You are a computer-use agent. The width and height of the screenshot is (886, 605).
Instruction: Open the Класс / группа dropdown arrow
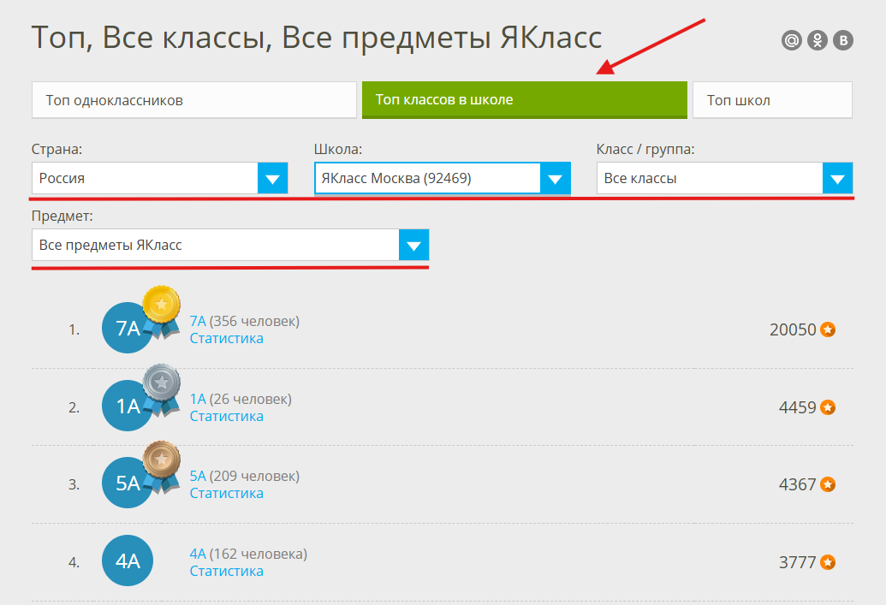point(838,179)
